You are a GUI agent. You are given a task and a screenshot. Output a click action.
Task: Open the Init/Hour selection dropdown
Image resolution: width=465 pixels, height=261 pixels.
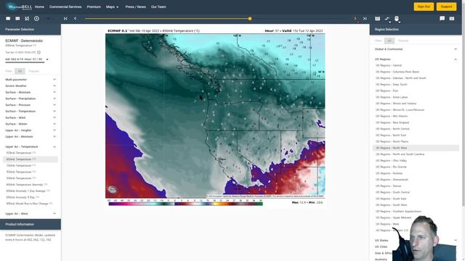tap(27, 59)
